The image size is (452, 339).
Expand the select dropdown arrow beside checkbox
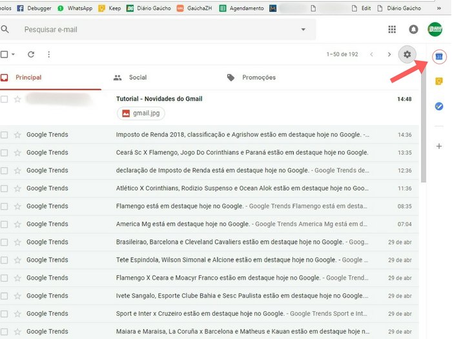(13, 54)
